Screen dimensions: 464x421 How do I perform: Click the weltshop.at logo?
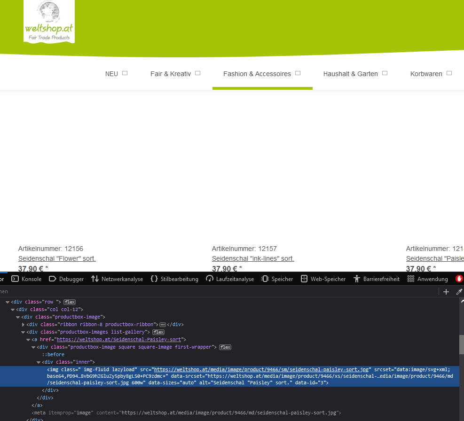click(x=49, y=21)
